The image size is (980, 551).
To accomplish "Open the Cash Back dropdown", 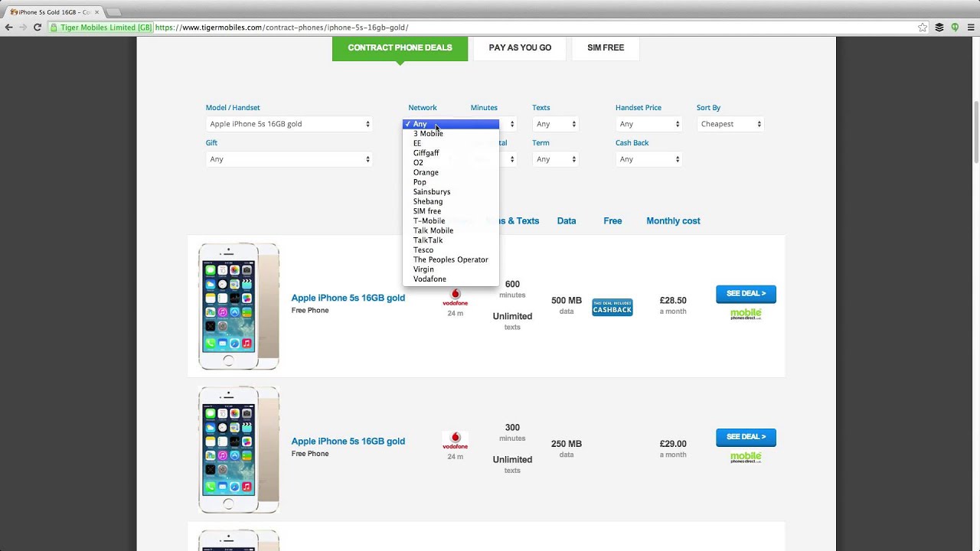I will tap(648, 159).
